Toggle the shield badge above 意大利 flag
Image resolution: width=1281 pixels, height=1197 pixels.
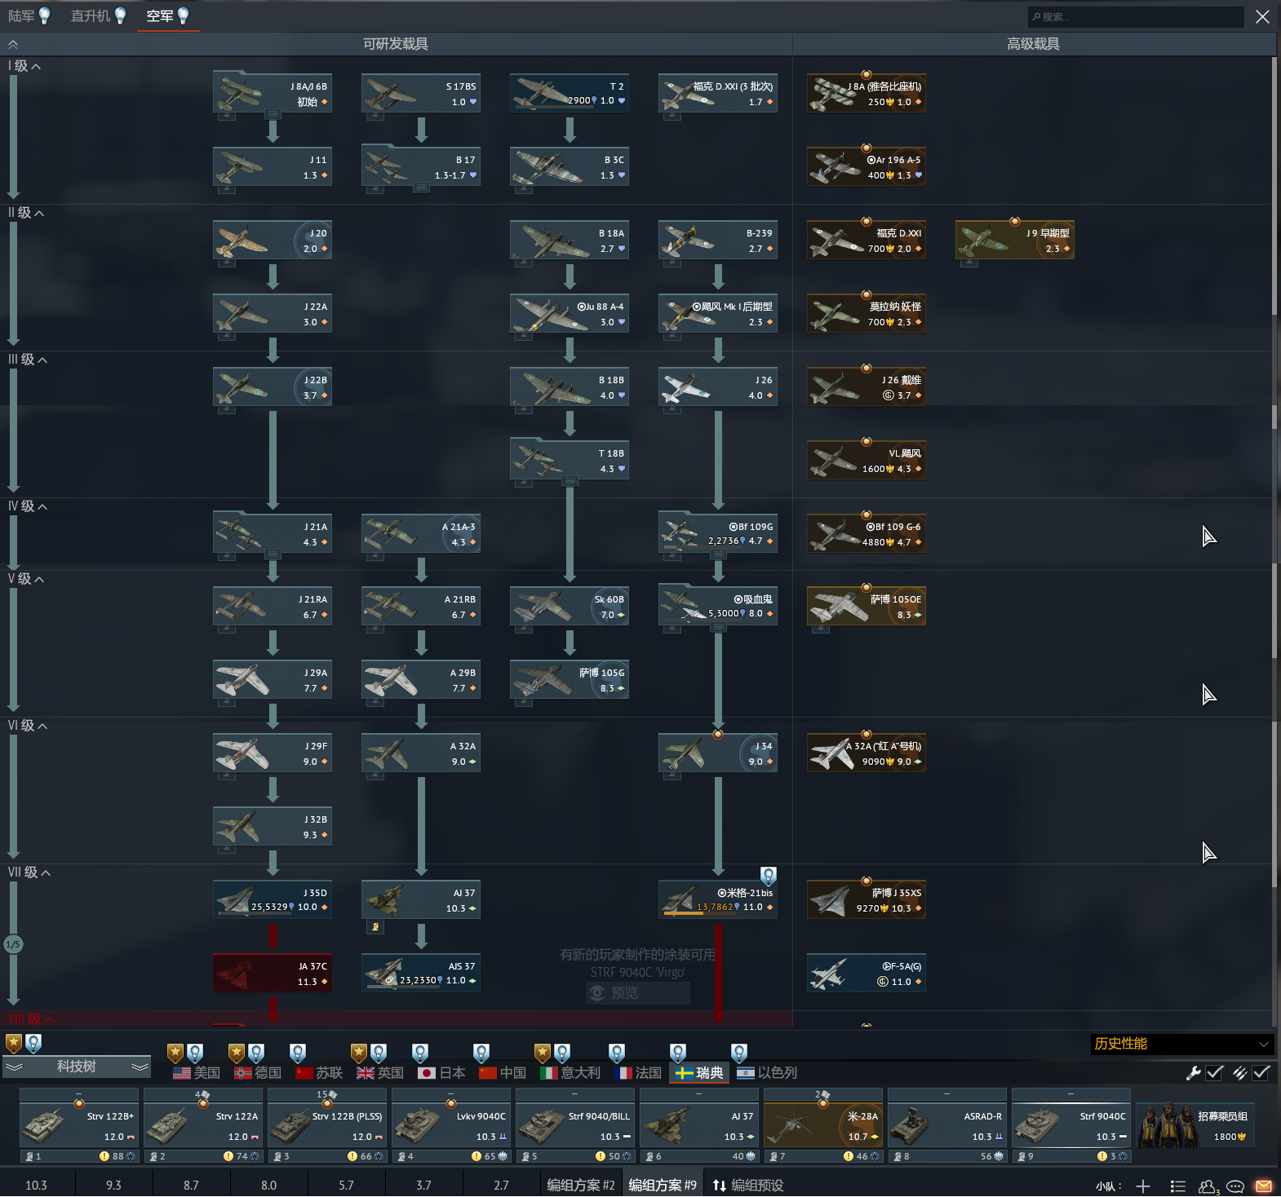coord(543,1053)
